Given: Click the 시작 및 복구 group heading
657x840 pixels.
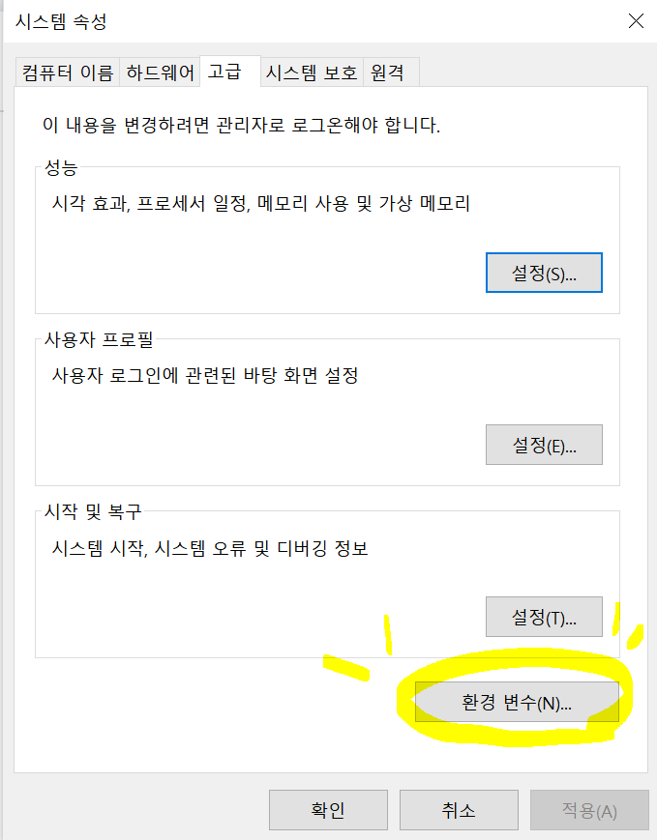Looking at the screenshot, I should point(93,511).
